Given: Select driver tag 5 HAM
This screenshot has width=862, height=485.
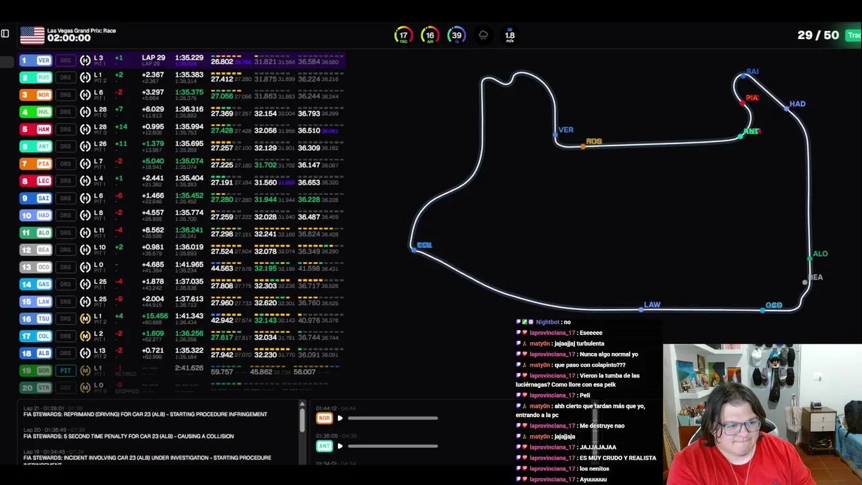Looking at the screenshot, I should pyautogui.click(x=36, y=129).
